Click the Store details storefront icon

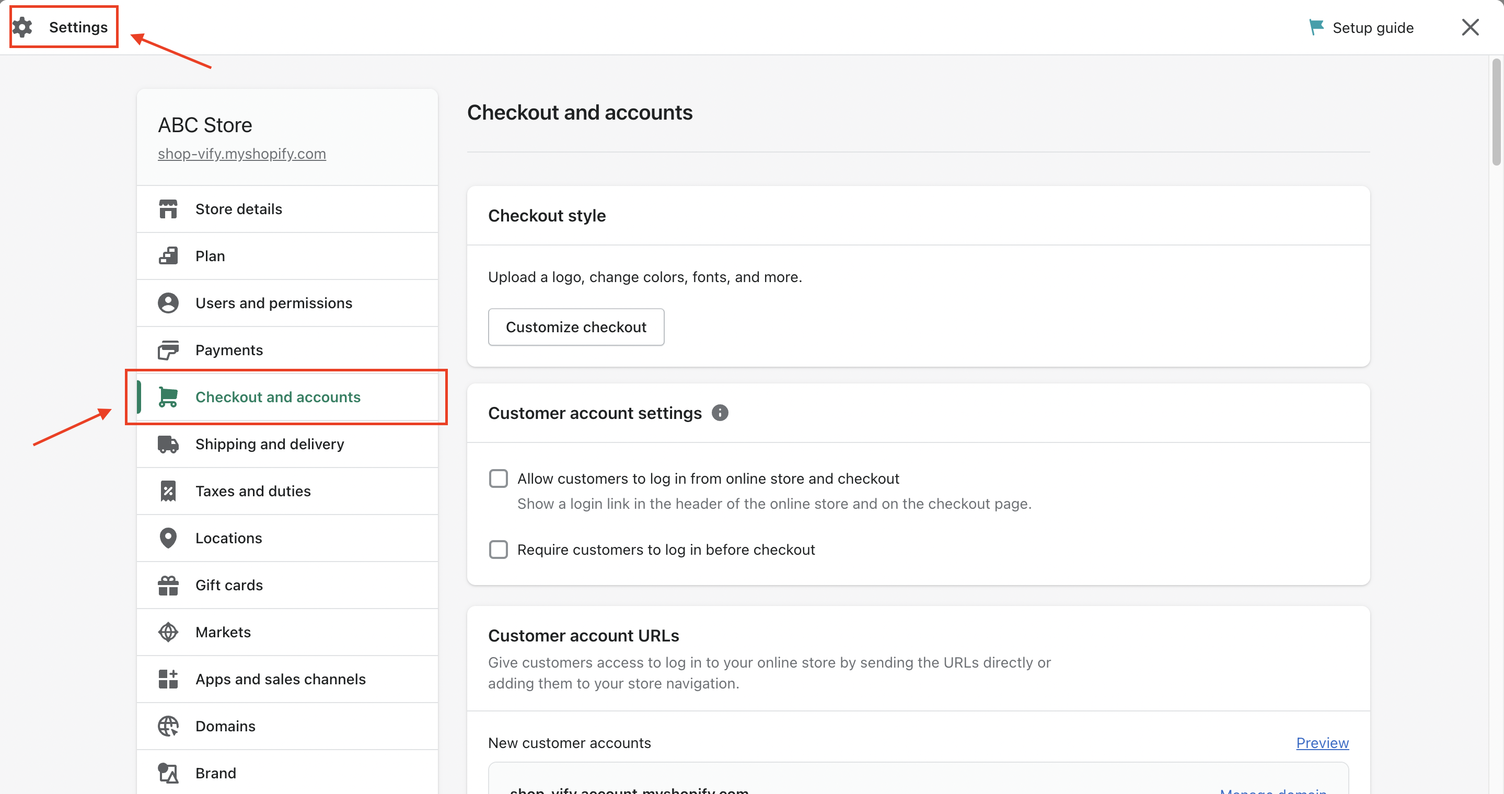pyautogui.click(x=168, y=209)
